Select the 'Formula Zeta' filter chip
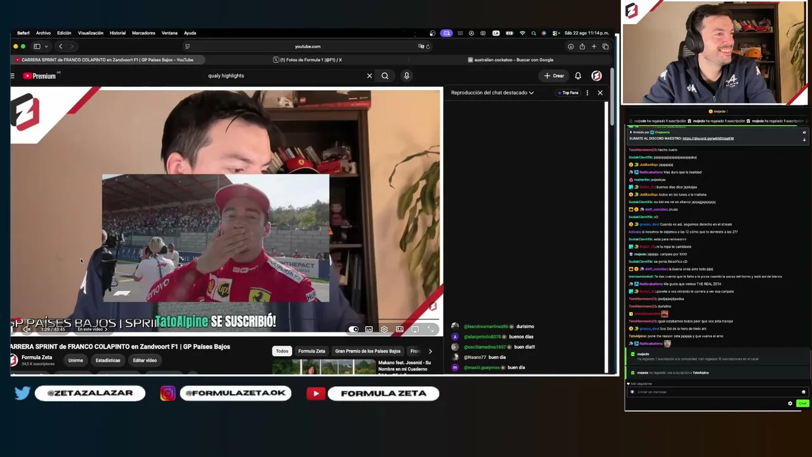Screen dimensions: 812x457 (x=311, y=351)
